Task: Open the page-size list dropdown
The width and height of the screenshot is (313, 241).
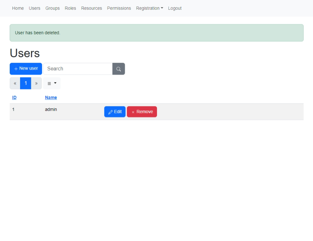Action: [52, 83]
